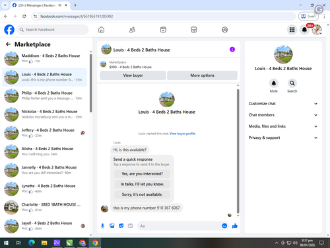Open Alisha's 4 Beds 2 Baths chat
330x248 pixels.
pos(44,151)
